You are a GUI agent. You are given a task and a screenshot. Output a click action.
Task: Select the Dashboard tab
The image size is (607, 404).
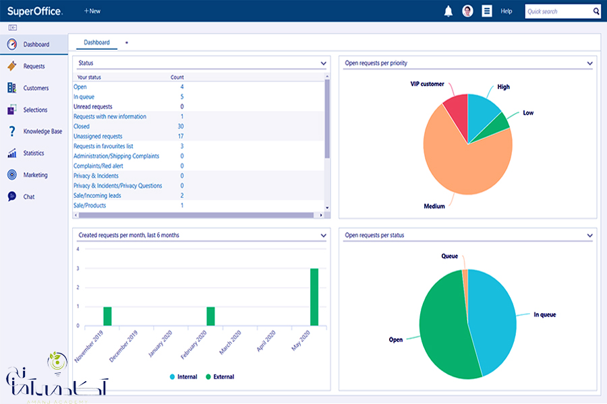click(x=96, y=42)
